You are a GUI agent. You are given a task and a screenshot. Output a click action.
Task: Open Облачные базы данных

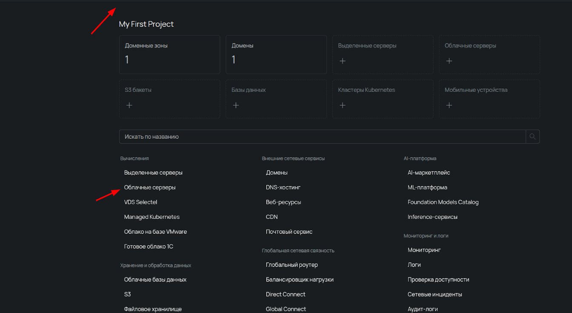point(155,279)
